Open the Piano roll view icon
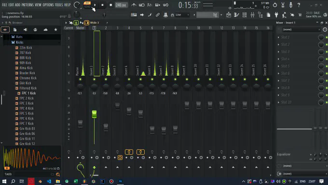The height and width of the screenshot is (185, 328). pos(236,15)
